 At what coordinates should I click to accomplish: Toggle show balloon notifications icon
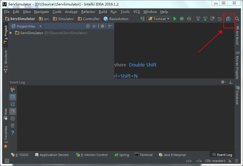point(13,97)
